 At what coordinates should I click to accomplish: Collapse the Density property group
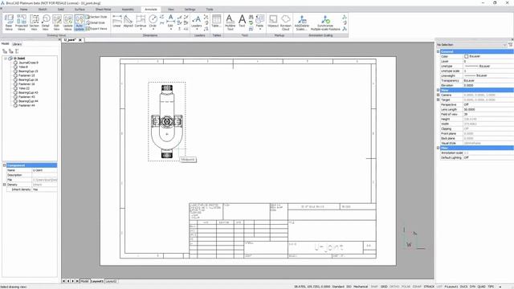pos(5,185)
